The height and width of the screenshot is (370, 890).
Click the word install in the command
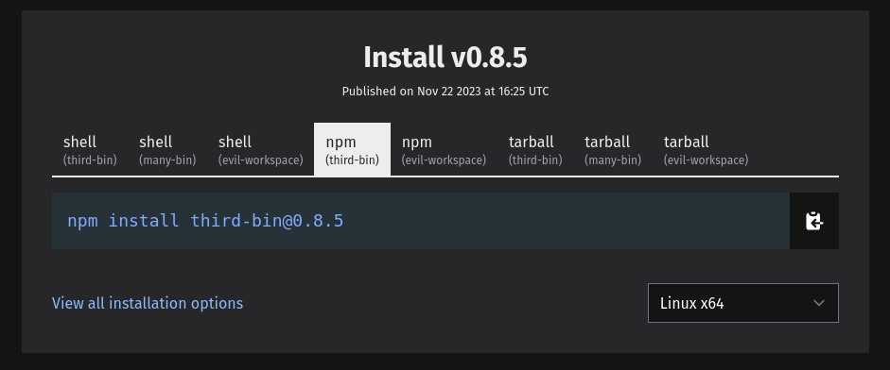point(144,221)
